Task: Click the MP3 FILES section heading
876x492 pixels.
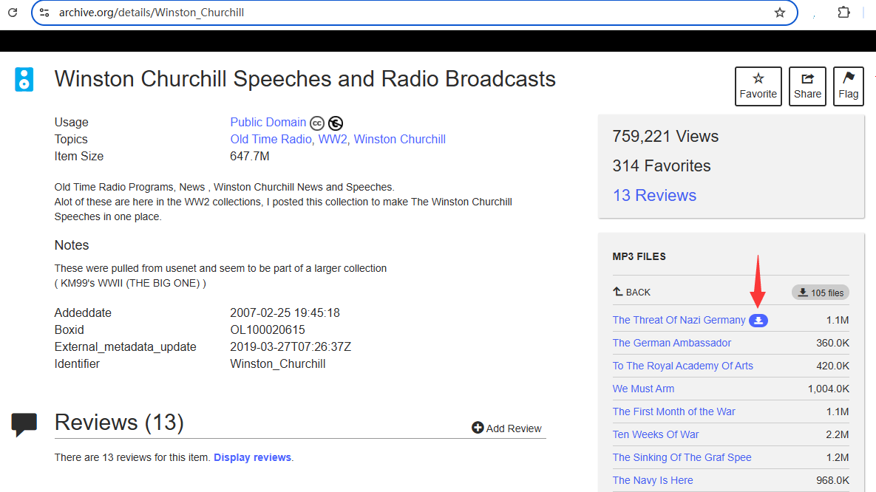Action: pos(639,256)
